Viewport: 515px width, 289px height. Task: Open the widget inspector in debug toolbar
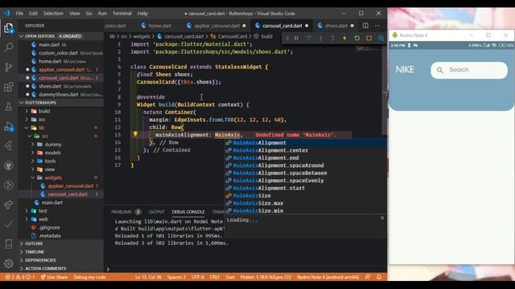pyautogui.click(x=381, y=38)
